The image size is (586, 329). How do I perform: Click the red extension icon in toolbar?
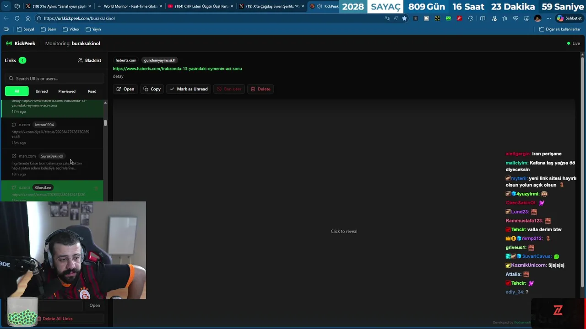(x=459, y=18)
